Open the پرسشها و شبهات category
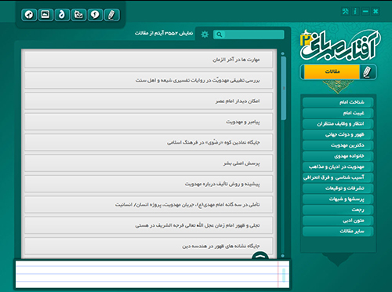 [x=338, y=199]
